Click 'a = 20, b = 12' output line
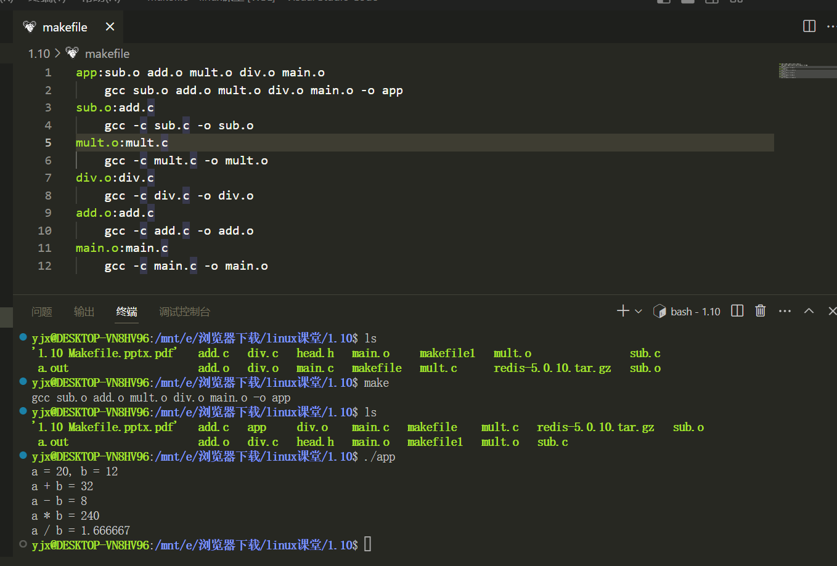The image size is (837, 566). [x=75, y=471]
